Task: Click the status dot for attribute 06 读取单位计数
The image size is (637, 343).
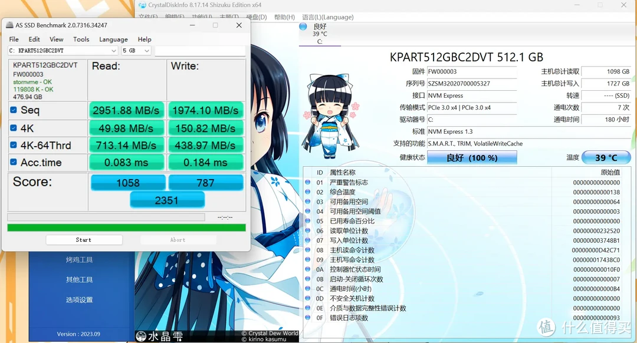Action: [x=308, y=230]
